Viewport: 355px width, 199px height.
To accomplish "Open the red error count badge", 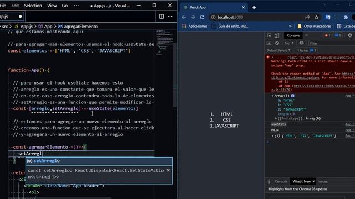I will tap(327, 35).
